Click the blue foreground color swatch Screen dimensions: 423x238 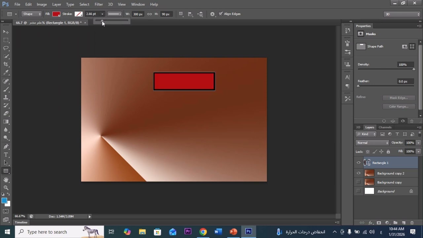[x=4, y=201]
